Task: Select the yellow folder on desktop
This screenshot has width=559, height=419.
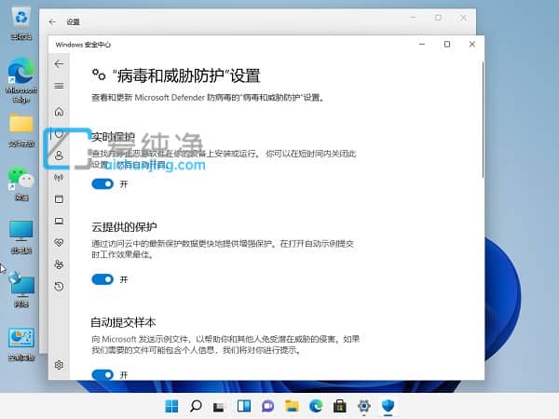Action: pos(21,130)
